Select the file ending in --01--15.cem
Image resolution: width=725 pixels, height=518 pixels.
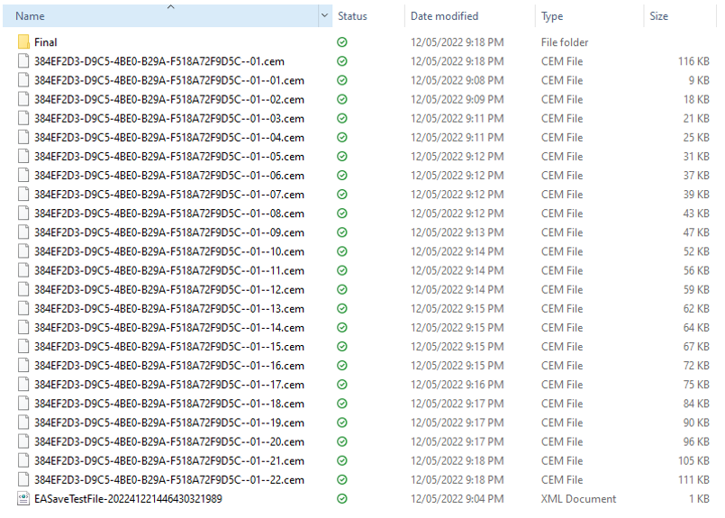pyautogui.click(x=168, y=347)
